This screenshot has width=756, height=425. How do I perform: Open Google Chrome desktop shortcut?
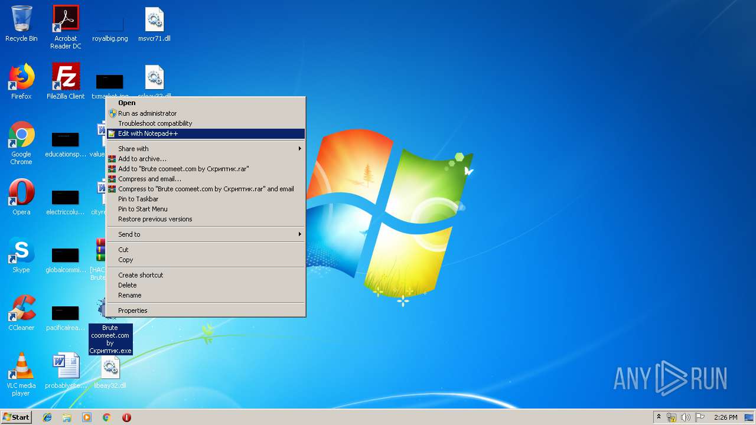(21, 143)
